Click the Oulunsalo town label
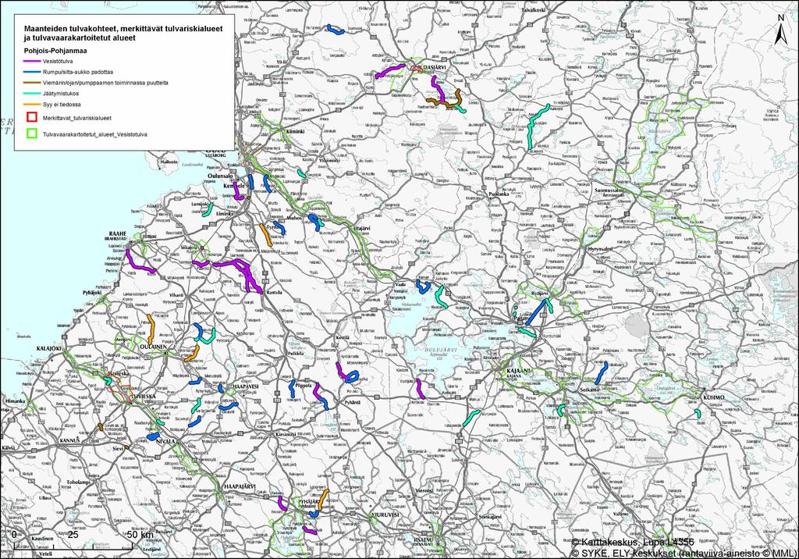 220,176
